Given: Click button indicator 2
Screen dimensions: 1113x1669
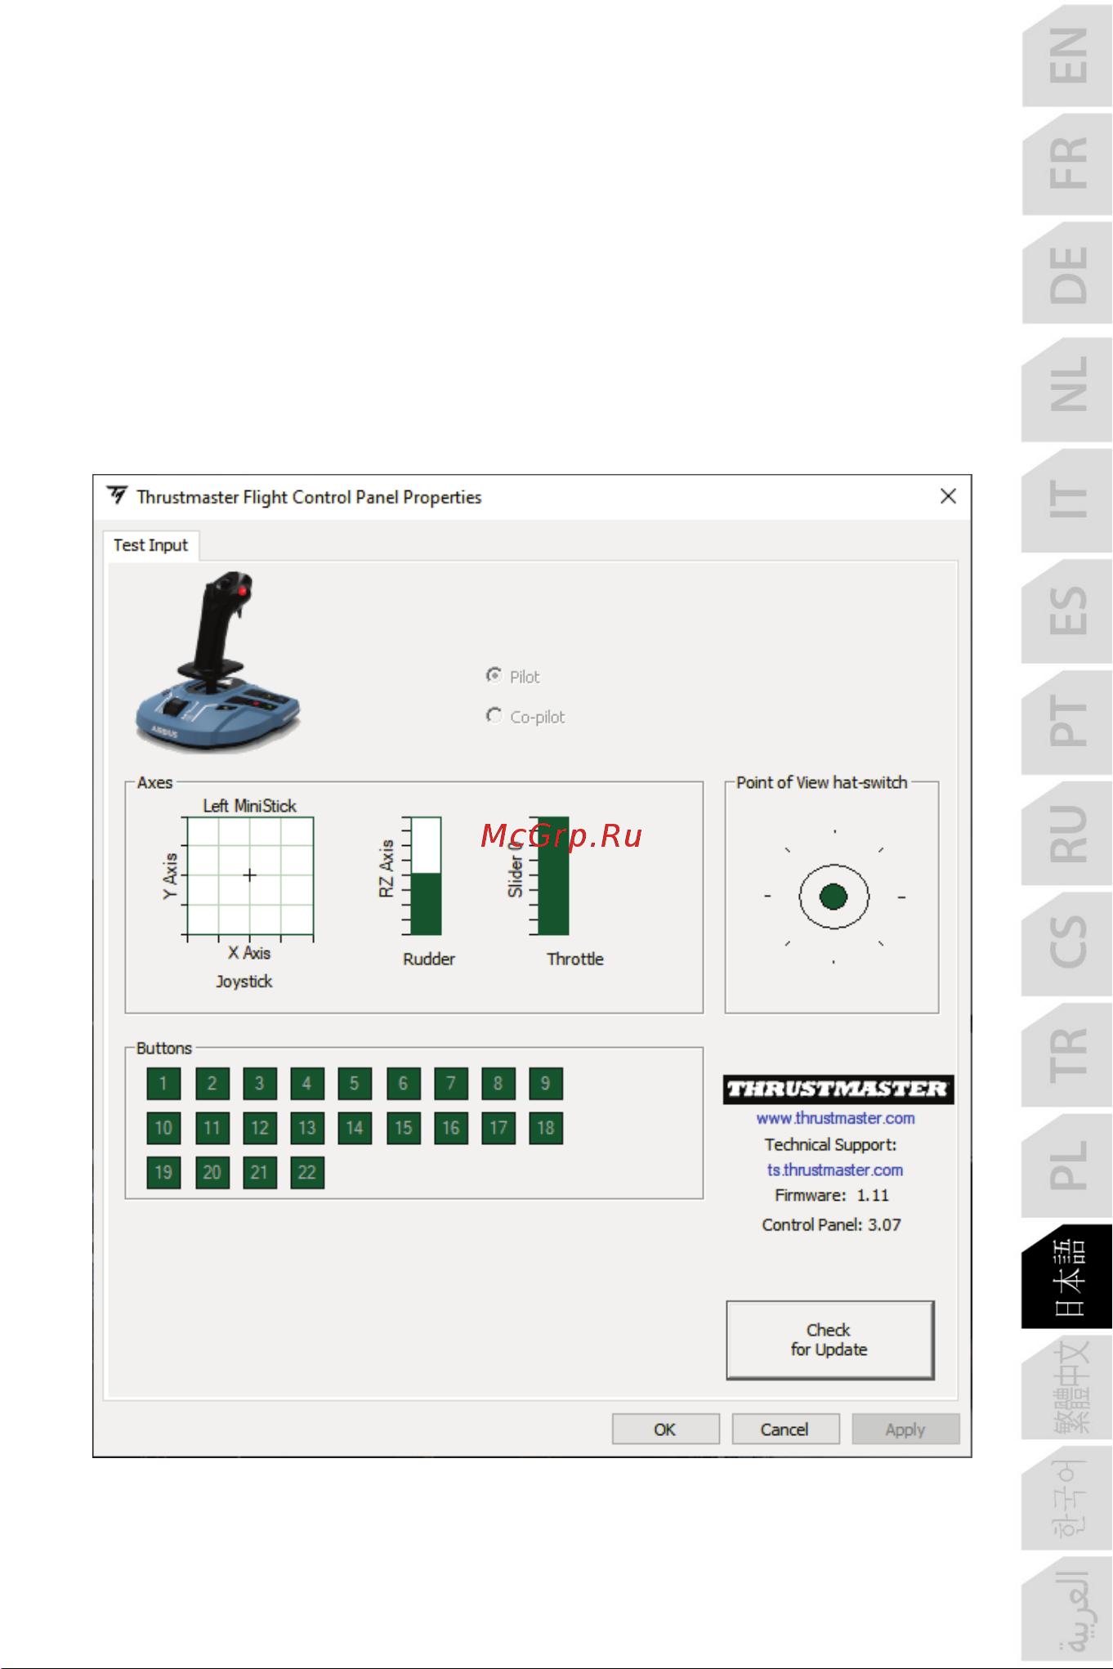Looking at the screenshot, I should click(212, 1084).
